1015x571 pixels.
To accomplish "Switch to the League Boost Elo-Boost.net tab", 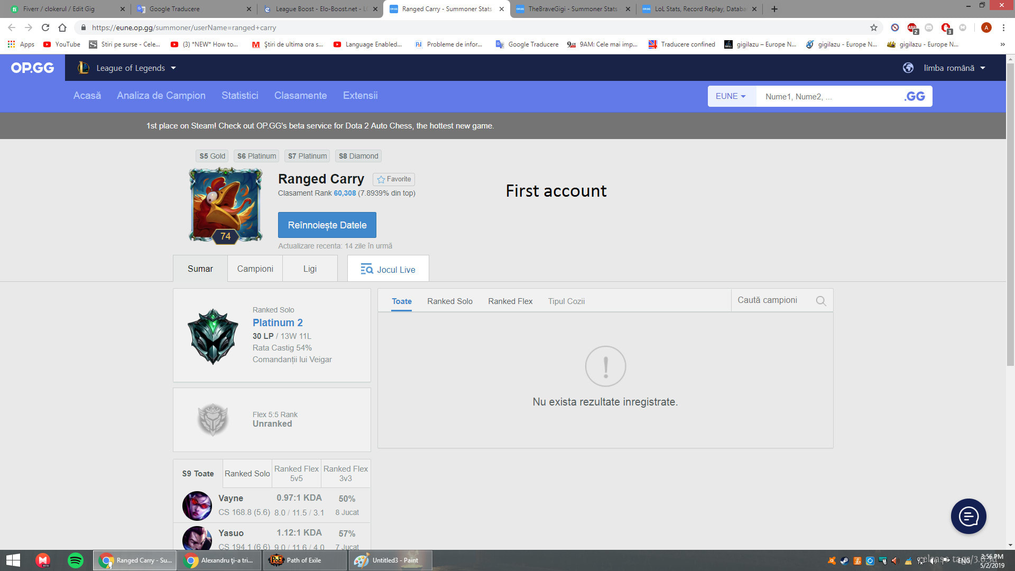I will (x=321, y=9).
